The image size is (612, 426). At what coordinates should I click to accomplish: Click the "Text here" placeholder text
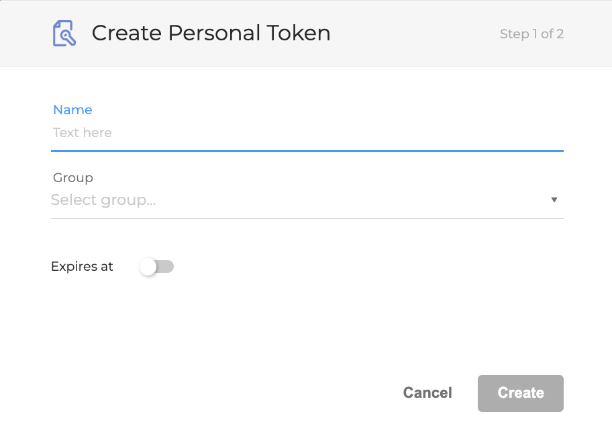click(x=83, y=133)
